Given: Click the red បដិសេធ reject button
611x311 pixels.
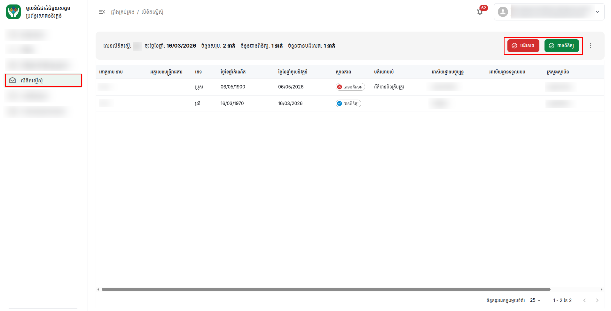Looking at the screenshot, I should (x=523, y=46).
